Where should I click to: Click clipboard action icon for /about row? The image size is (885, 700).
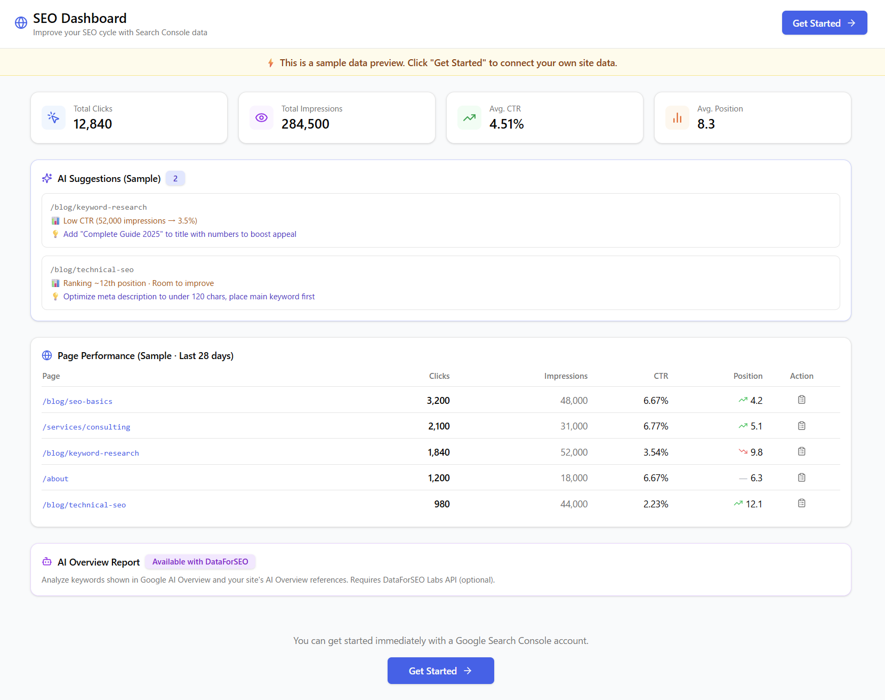coord(801,478)
